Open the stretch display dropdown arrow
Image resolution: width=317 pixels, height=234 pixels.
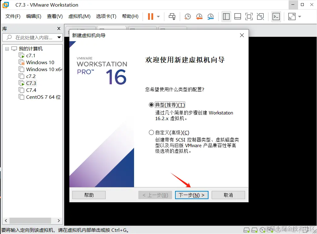click(300, 17)
